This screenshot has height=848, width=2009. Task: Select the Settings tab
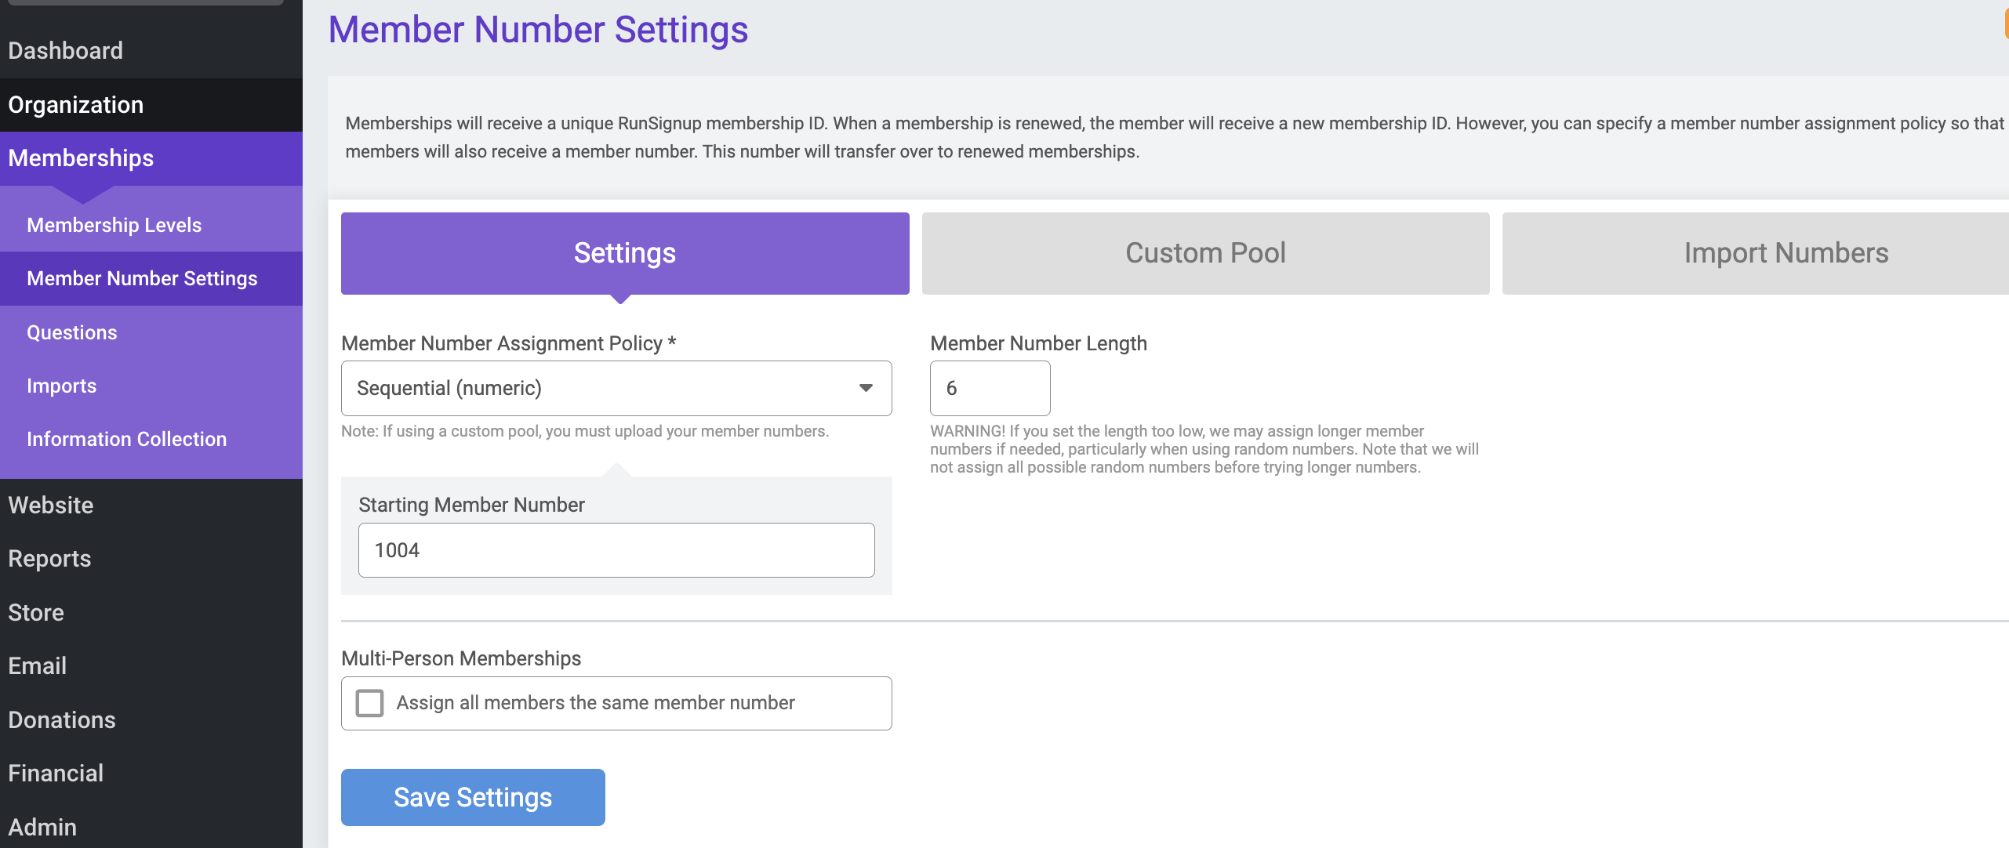pyautogui.click(x=624, y=253)
